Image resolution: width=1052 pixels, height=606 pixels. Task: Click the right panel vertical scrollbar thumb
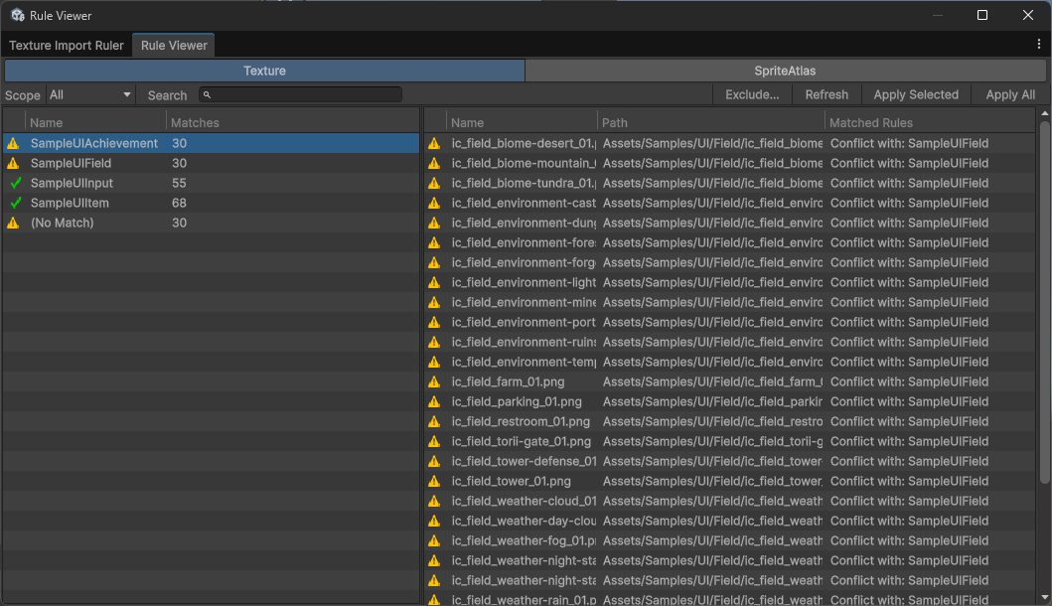(1045, 302)
